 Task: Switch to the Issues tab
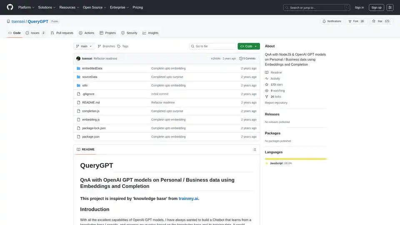tap(35, 33)
